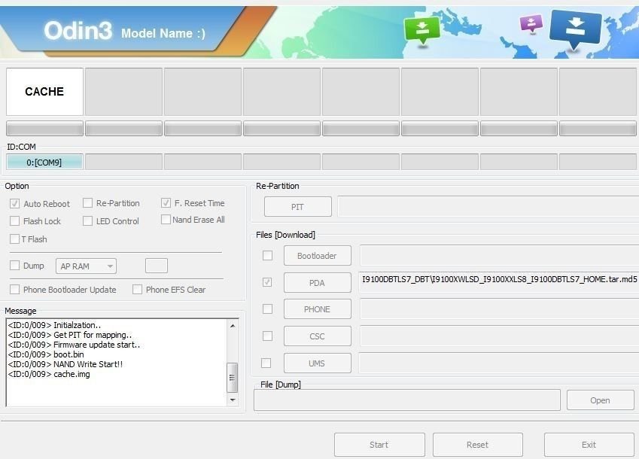Enable the Re-Partition option checkbox

click(x=87, y=203)
